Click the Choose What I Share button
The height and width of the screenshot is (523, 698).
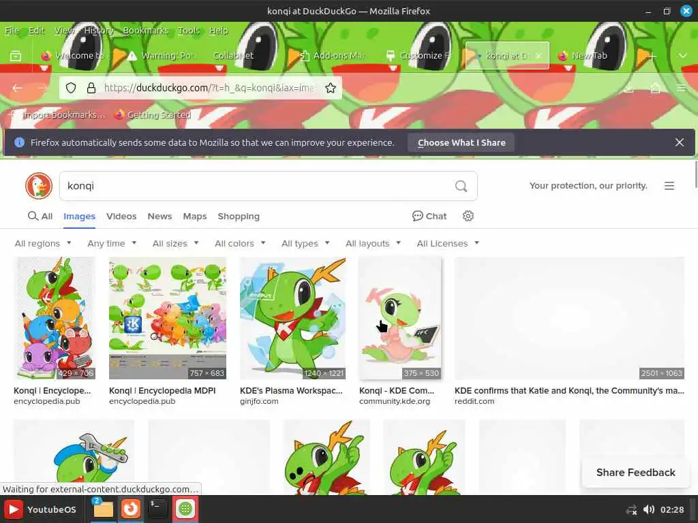point(461,142)
